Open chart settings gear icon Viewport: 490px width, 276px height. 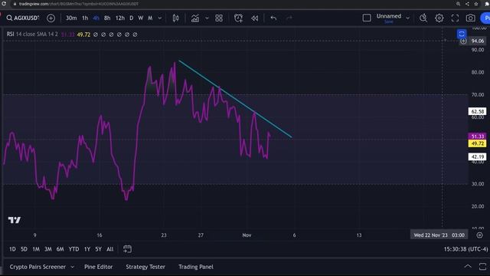(439, 18)
